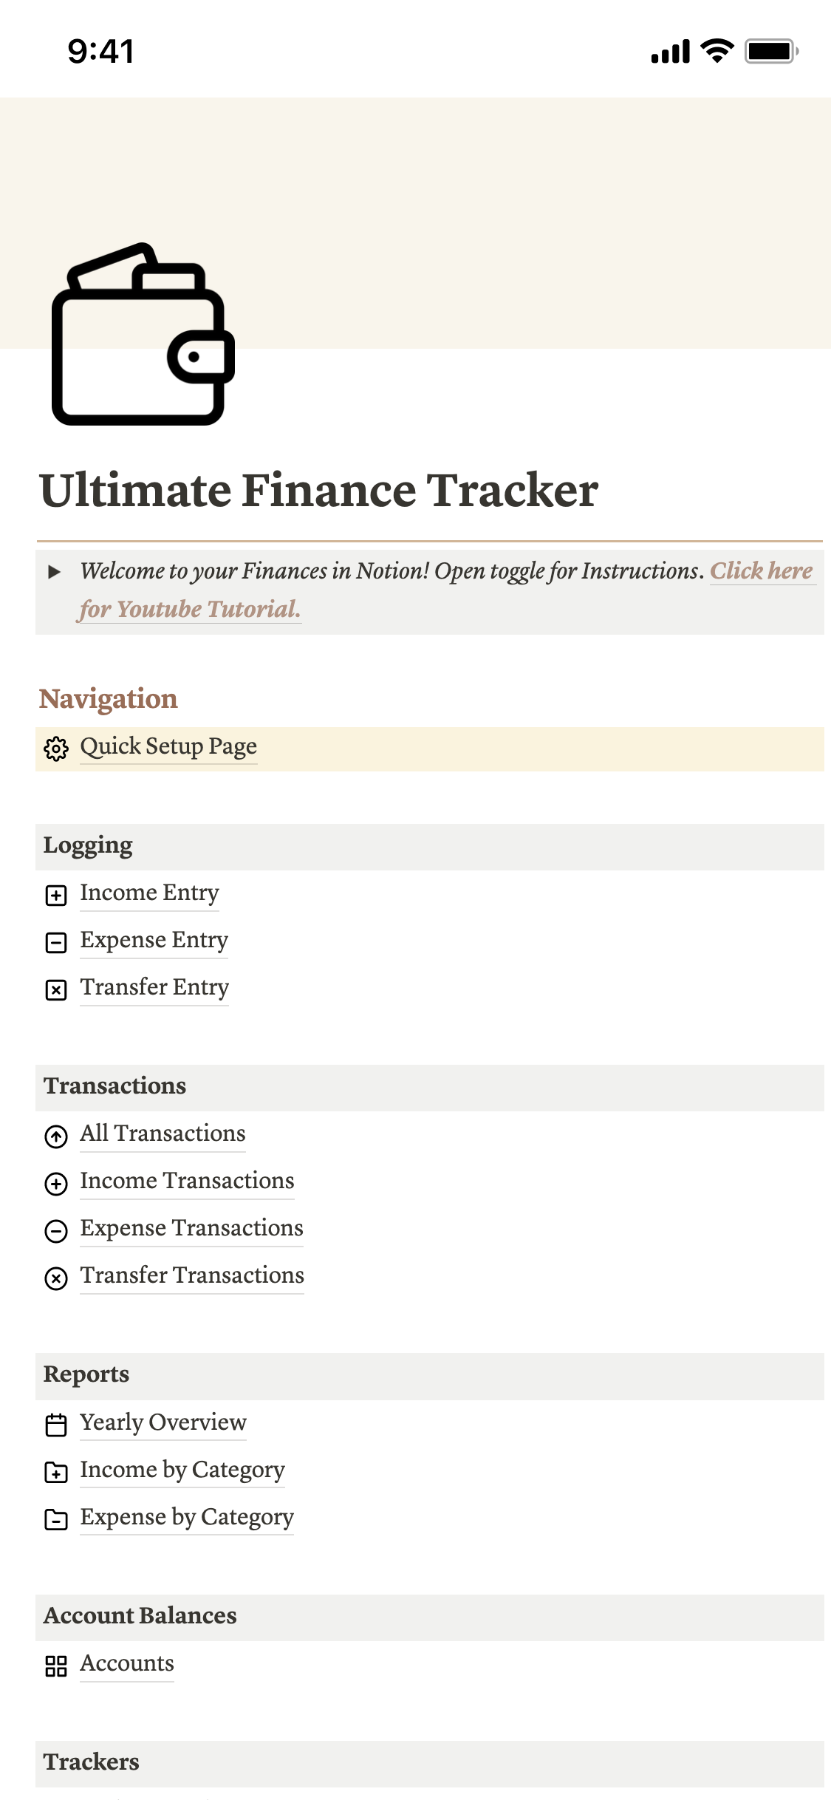Click the battery icon in status bar

point(770,52)
